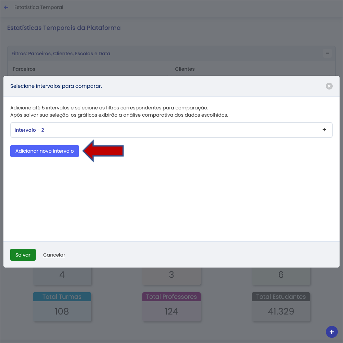Save the selection with Salvar

click(23, 255)
